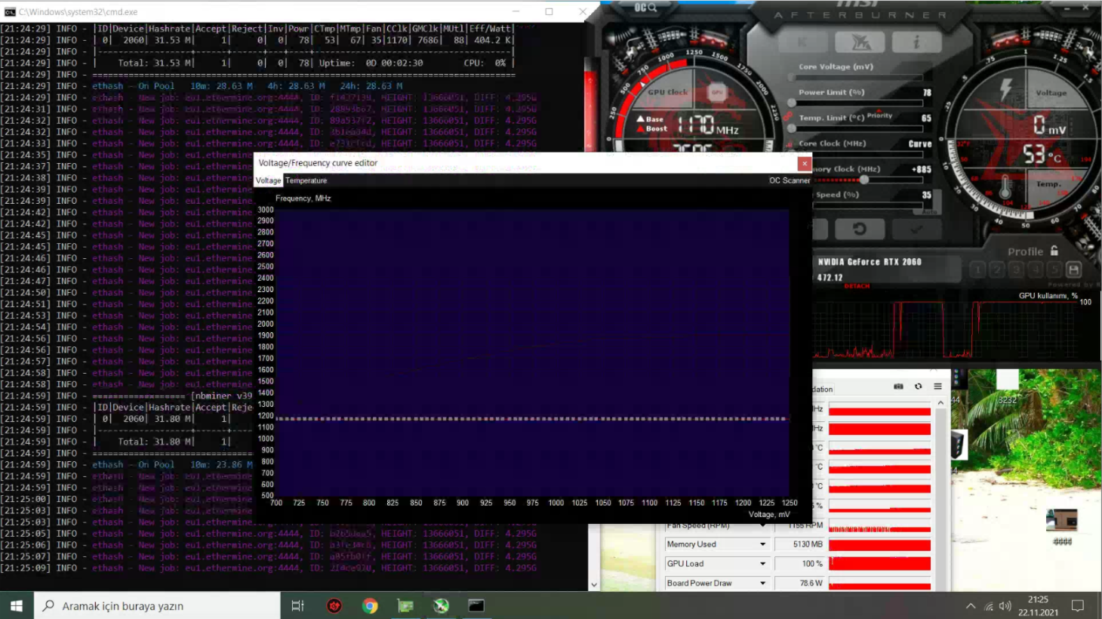This screenshot has height=619, width=1102.
Task: Open the Afterburner information (i) button
Action: pos(916,42)
